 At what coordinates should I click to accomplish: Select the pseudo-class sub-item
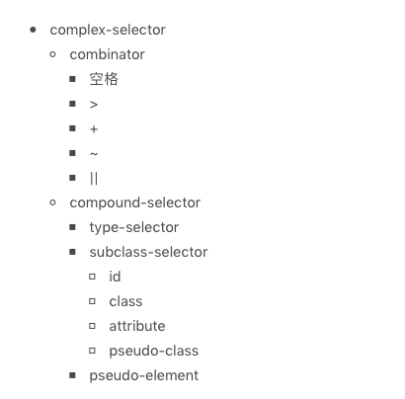[154, 351]
